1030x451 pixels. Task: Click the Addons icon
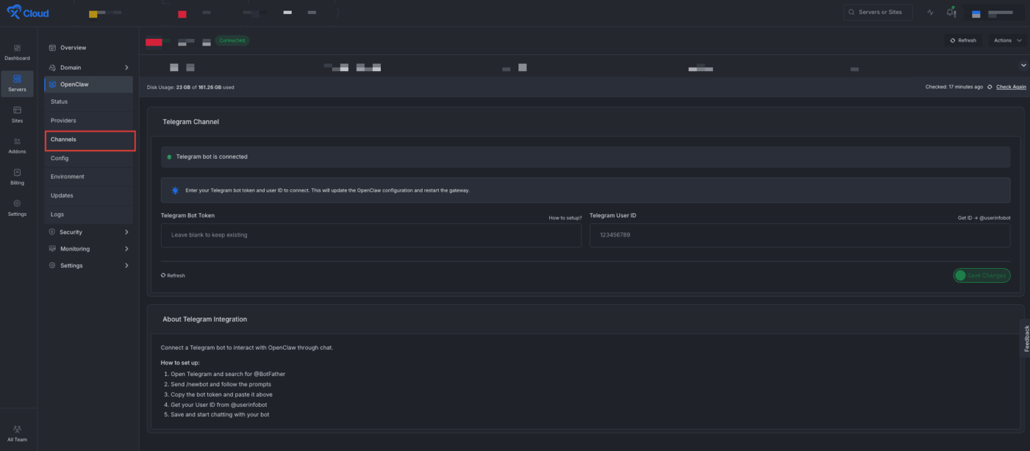click(17, 145)
